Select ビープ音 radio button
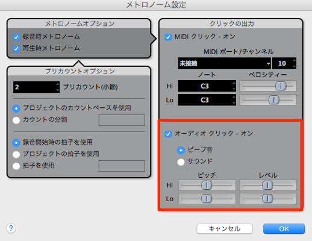 (x=181, y=150)
